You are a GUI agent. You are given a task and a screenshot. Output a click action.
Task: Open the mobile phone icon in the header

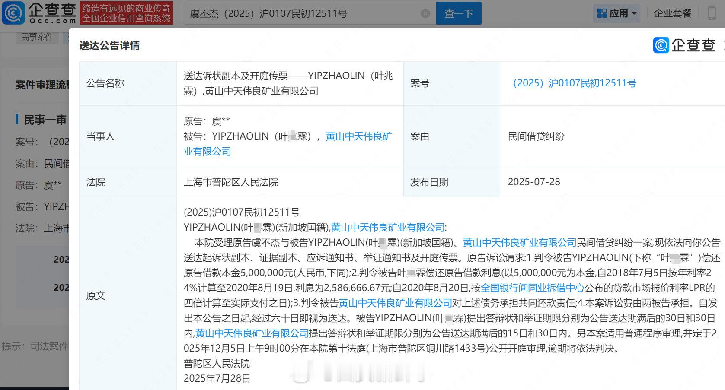pyautogui.click(x=712, y=13)
